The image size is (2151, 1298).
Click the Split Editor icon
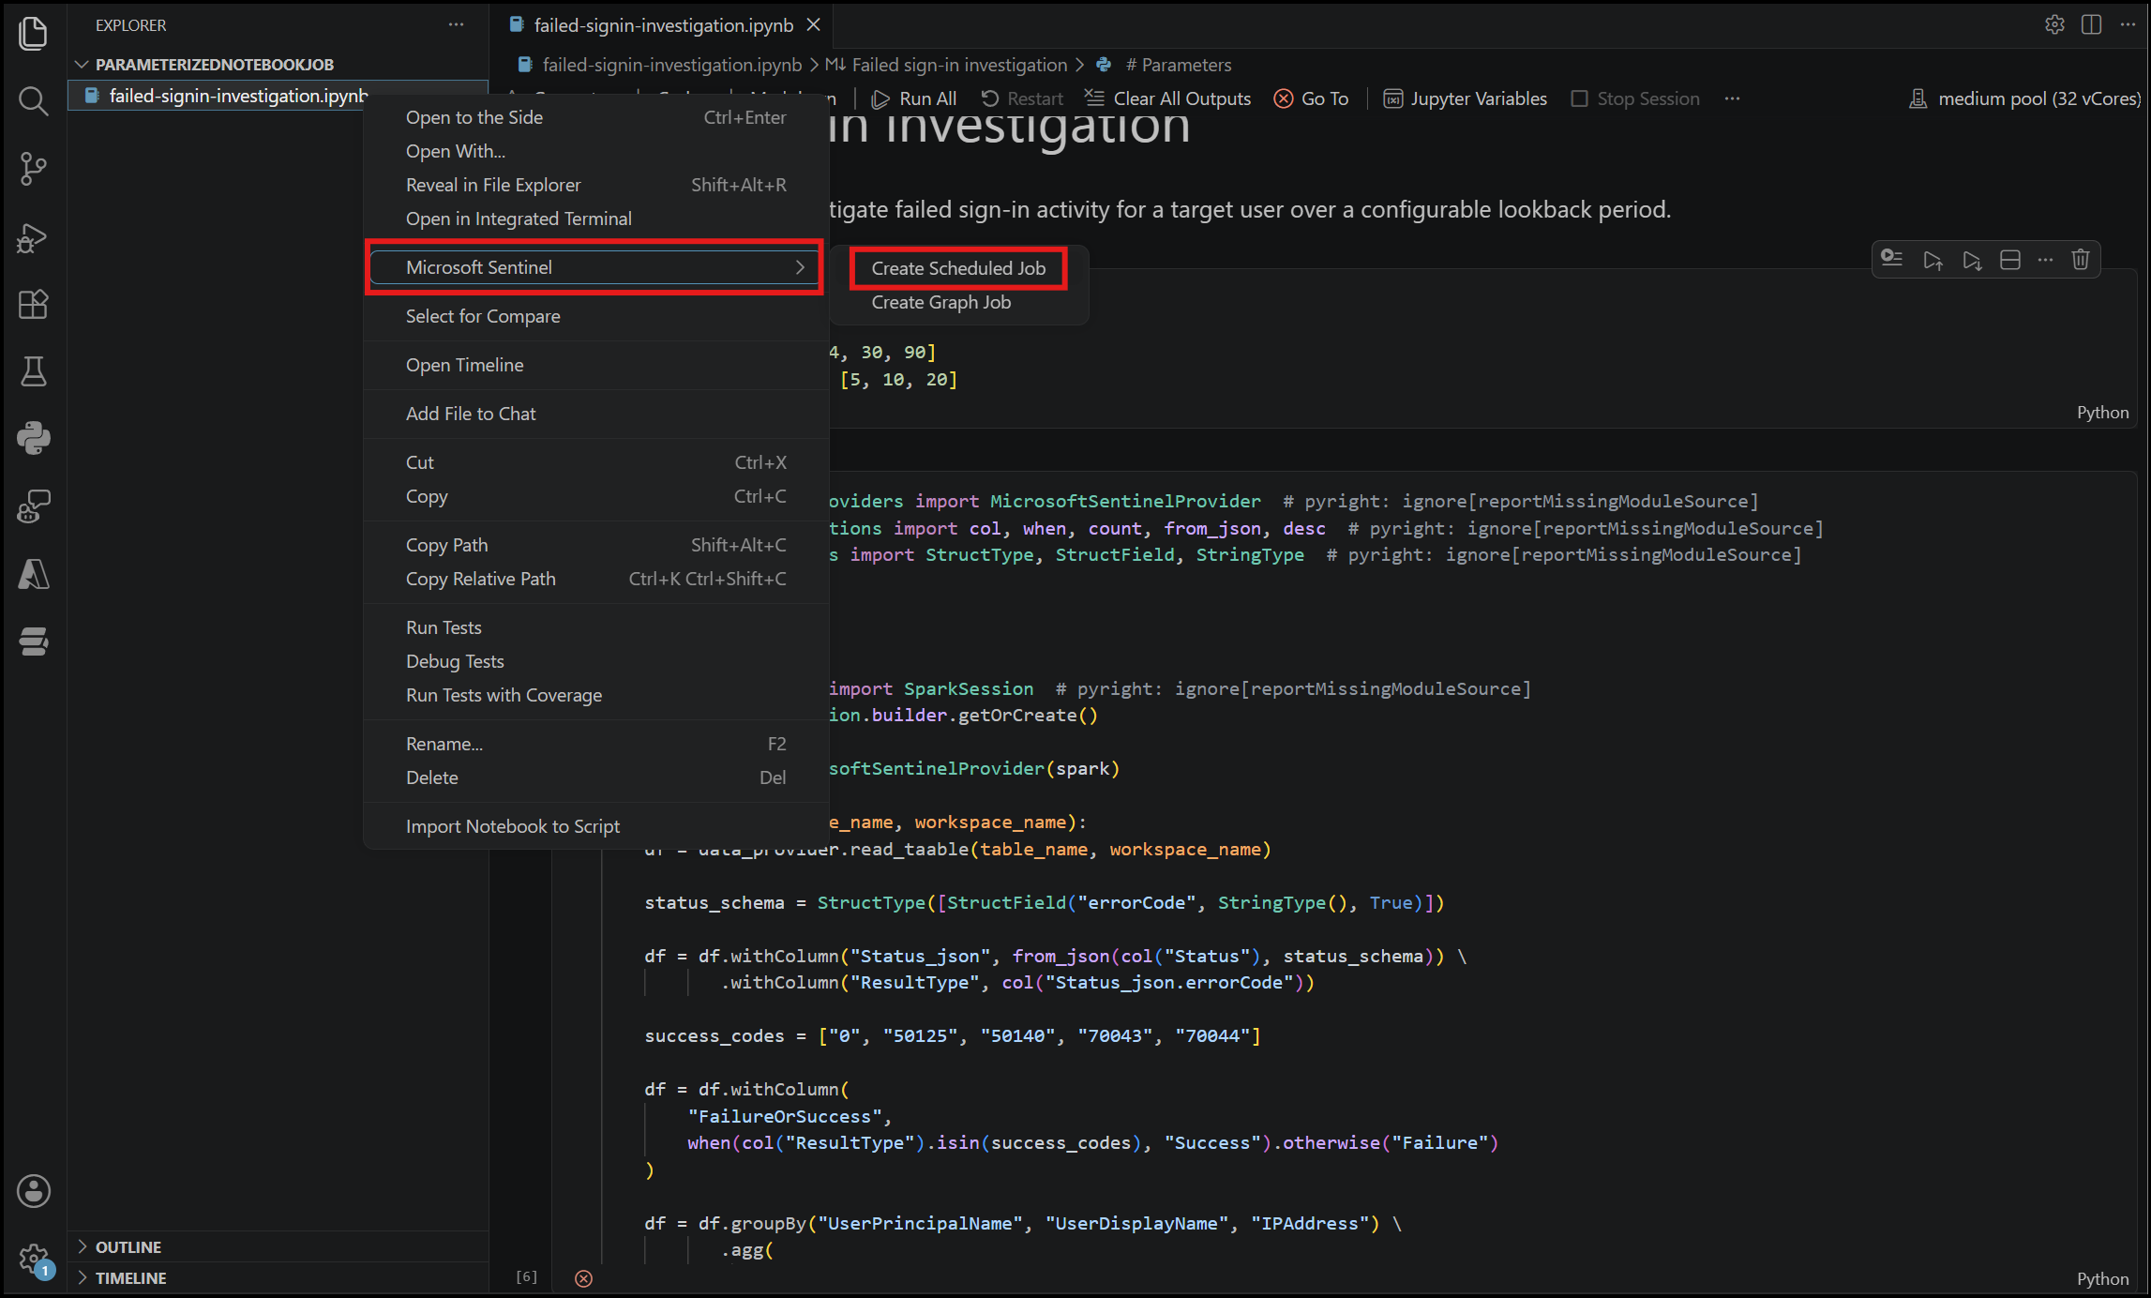[x=2091, y=24]
